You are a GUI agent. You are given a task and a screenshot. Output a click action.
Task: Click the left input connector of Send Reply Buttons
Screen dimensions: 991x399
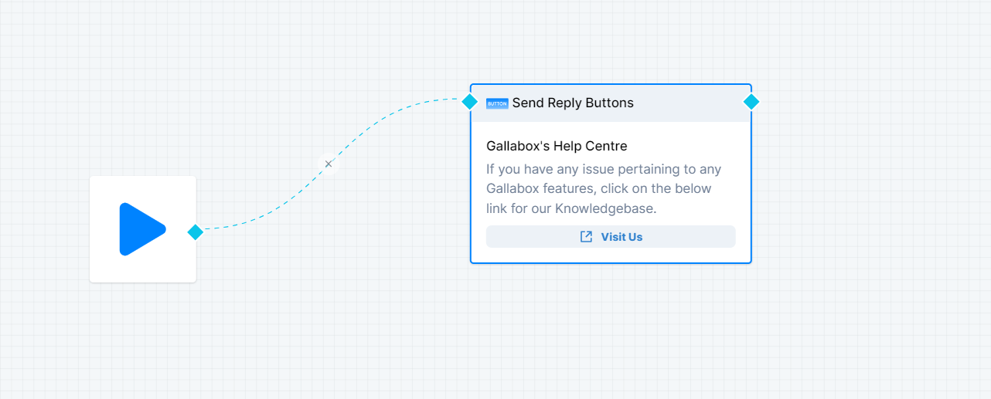[x=469, y=102]
